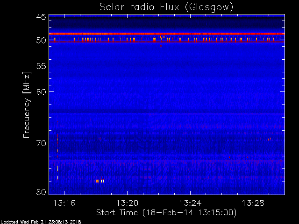Click the 13:28 time tick label
The image size is (299, 224).
click(253, 203)
